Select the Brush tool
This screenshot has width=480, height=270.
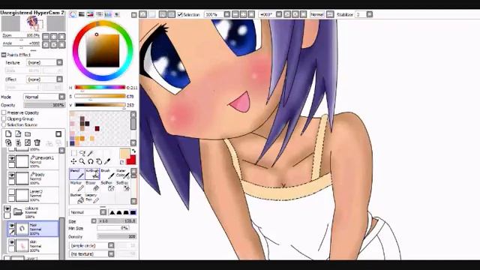(x=108, y=173)
